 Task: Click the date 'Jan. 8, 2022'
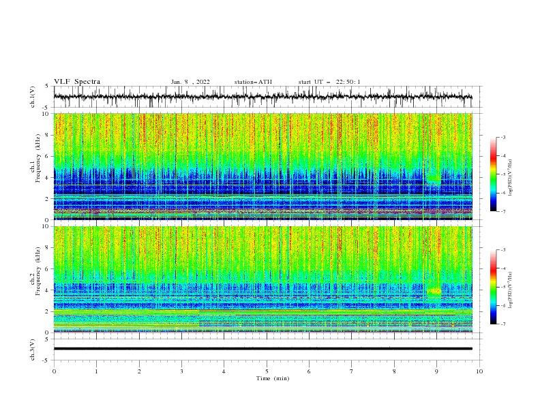point(190,82)
